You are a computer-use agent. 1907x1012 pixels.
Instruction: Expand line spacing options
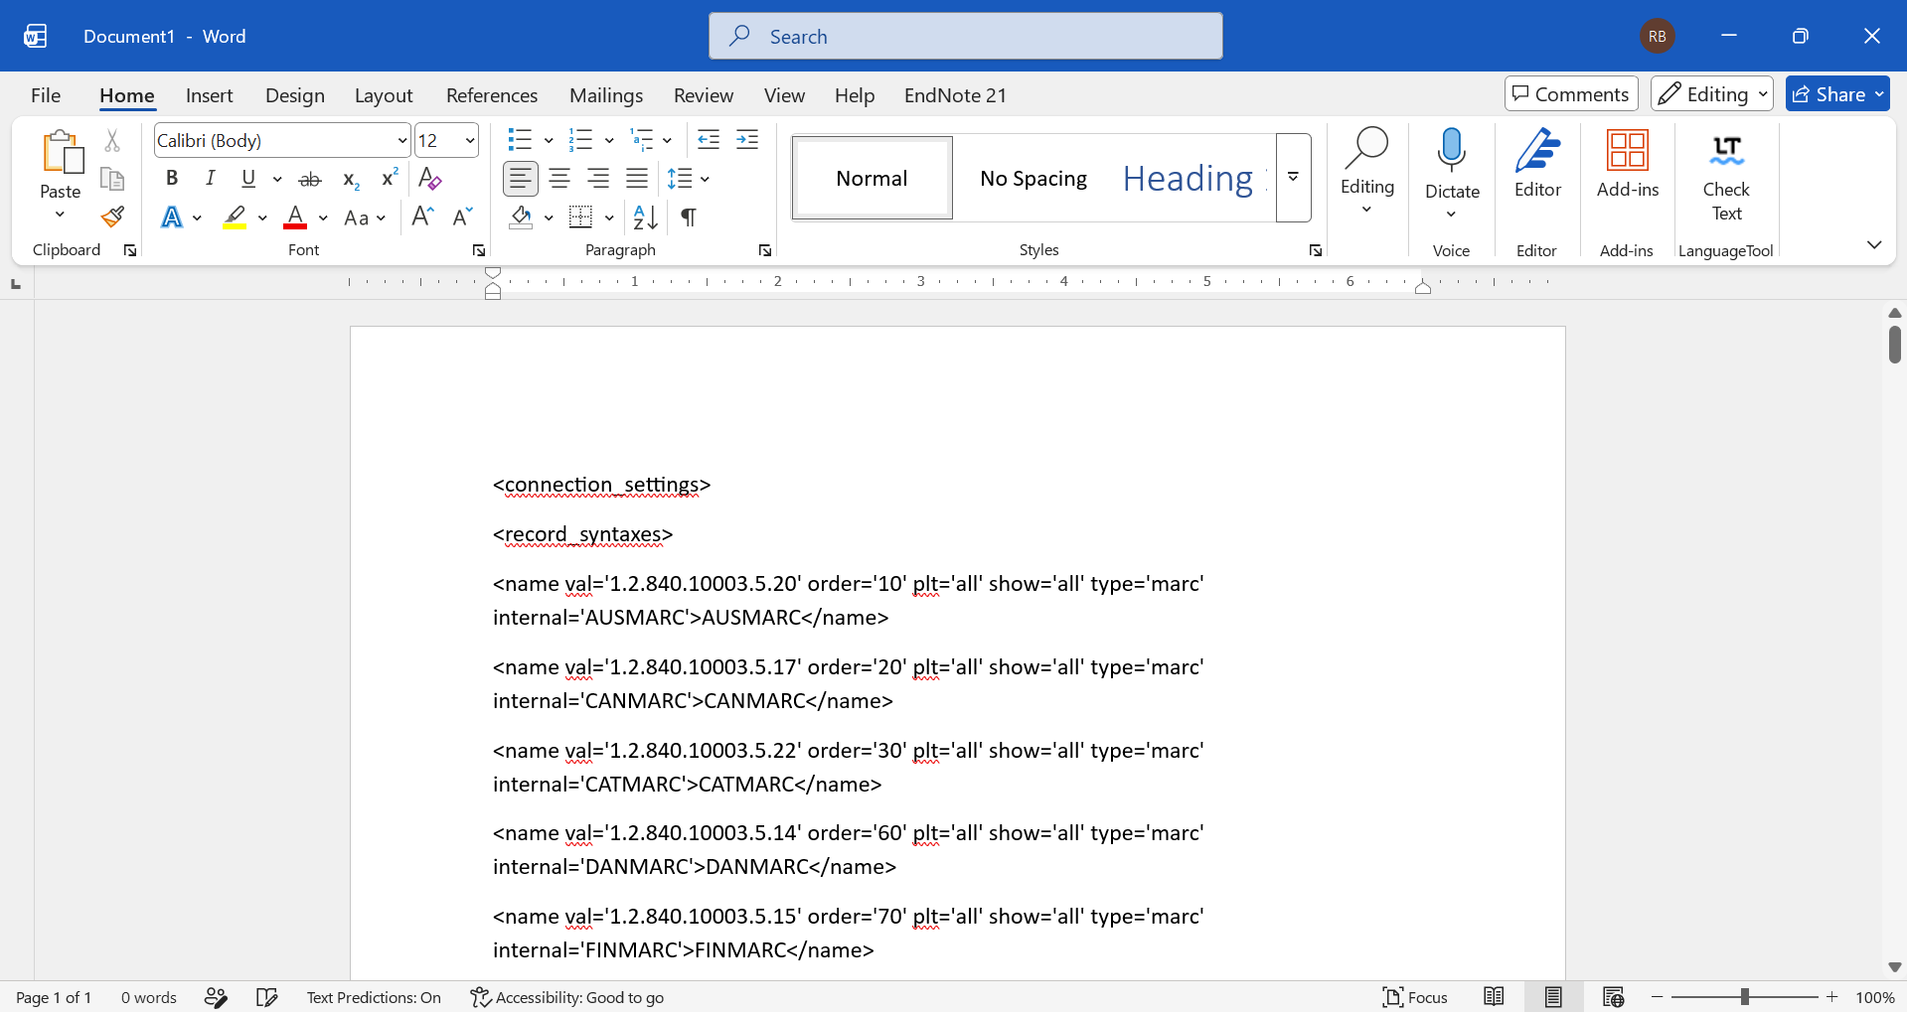[x=705, y=180]
